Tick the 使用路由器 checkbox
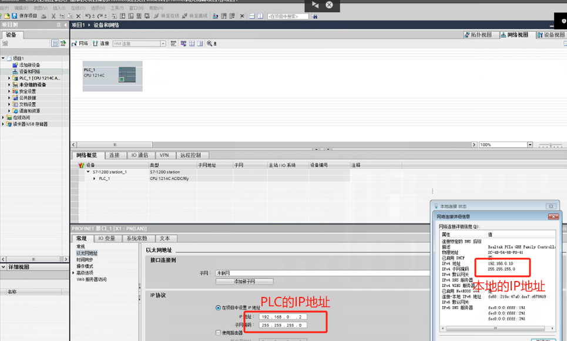 218,332
